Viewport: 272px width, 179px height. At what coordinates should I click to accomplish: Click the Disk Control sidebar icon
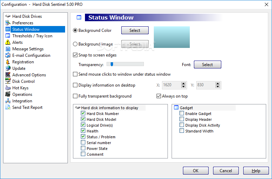pyautogui.click(x=8, y=81)
